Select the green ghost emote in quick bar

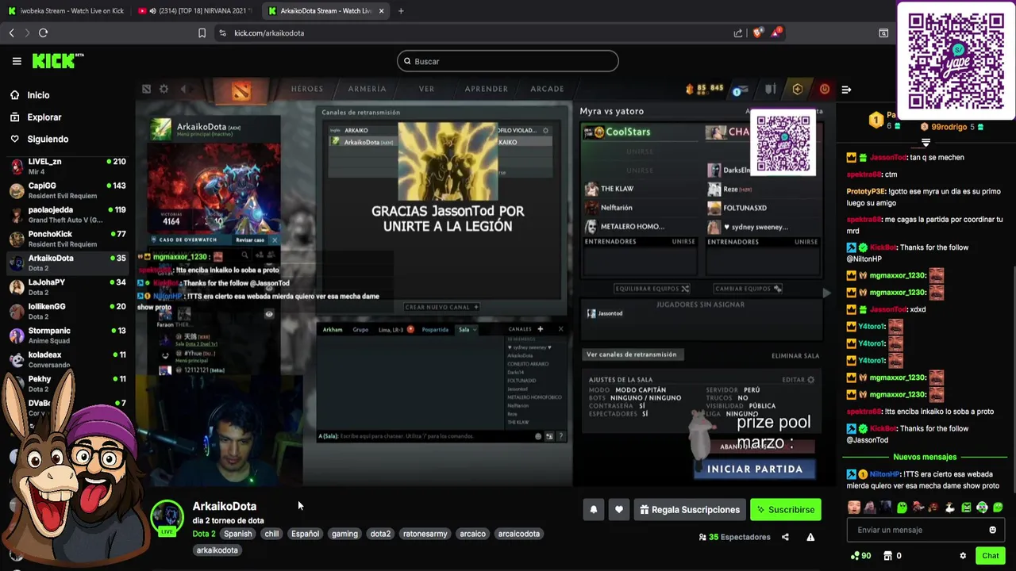(902, 508)
